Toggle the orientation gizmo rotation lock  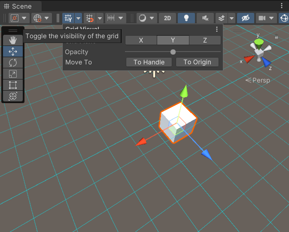tap(276, 37)
